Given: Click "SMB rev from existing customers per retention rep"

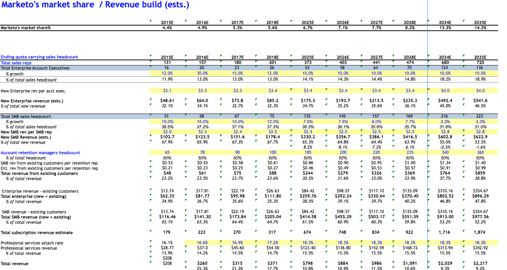Looking at the screenshot, I should tap(49, 163).
